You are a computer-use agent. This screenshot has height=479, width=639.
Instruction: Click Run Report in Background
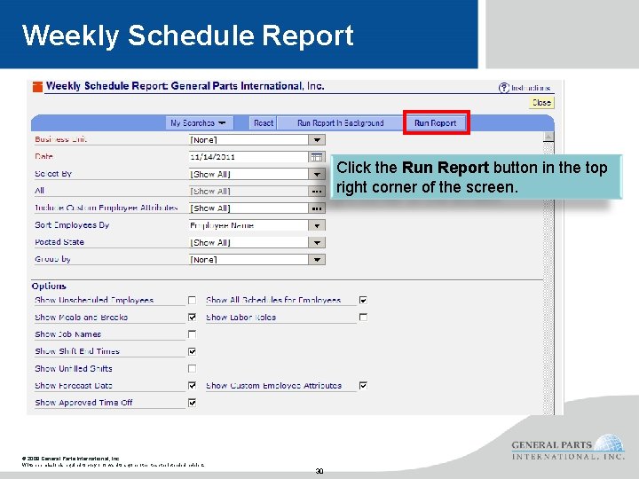pyautogui.click(x=340, y=123)
